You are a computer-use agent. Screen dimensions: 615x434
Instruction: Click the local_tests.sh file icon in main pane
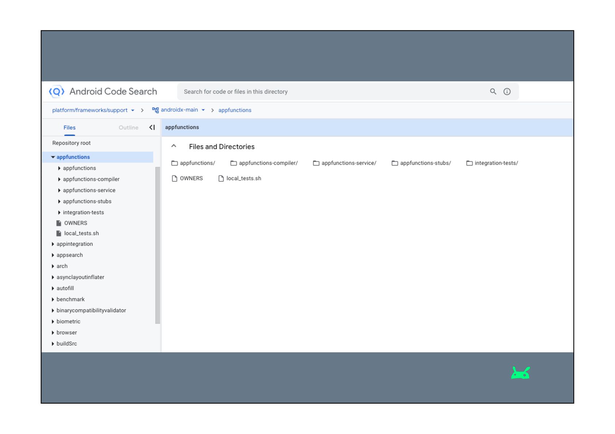click(x=221, y=178)
